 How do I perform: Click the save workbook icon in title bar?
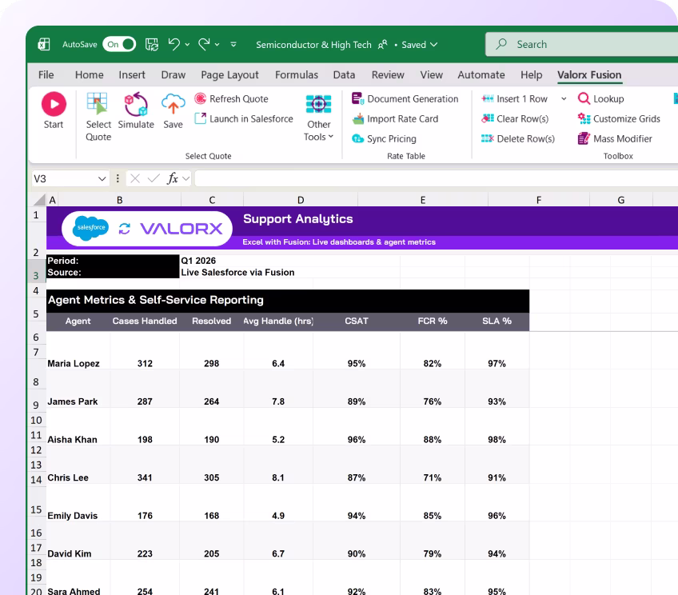[x=151, y=44]
